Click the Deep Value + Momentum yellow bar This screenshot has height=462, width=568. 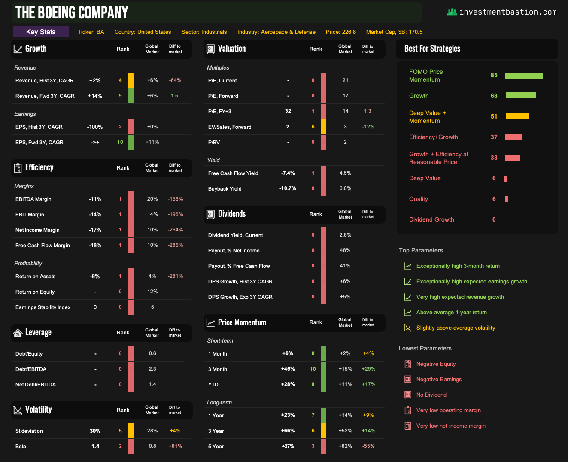(517, 116)
